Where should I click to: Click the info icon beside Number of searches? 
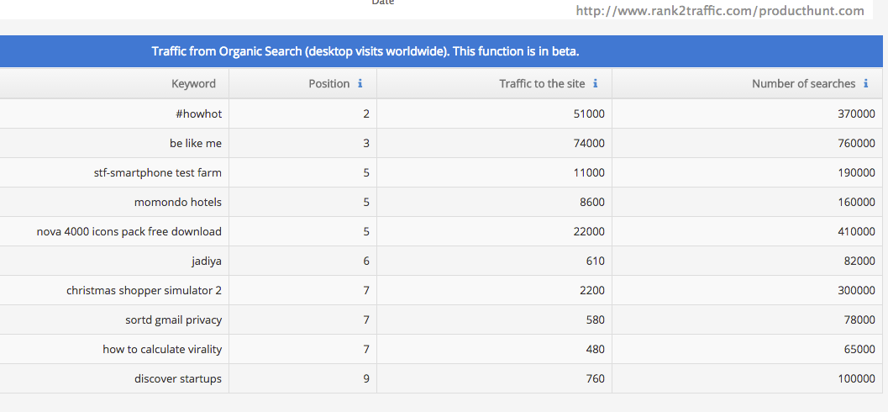[x=866, y=84]
